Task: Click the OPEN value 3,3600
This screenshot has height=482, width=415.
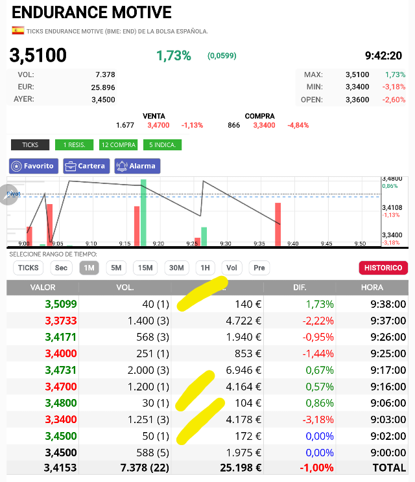Action: [x=357, y=100]
